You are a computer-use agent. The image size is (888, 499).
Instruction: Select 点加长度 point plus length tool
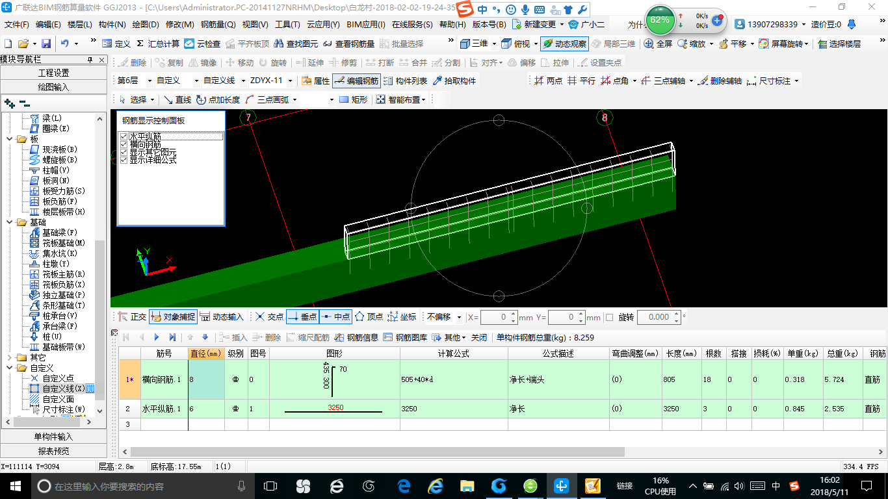[x=218, y=99]
